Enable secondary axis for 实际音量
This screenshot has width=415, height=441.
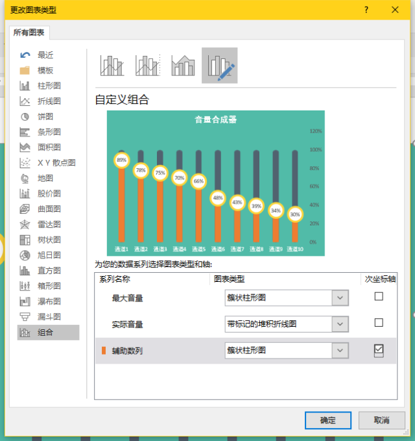coord(379,322)
